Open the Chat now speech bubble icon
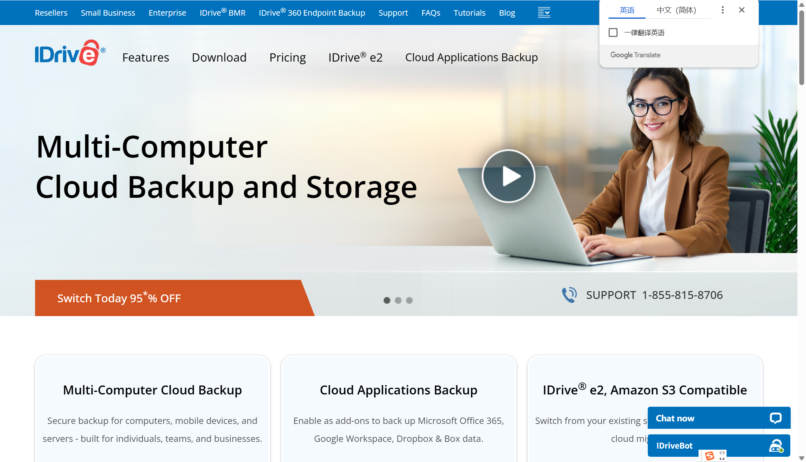The height and width of the screenshot is (462, 806). (x=775, y=418)
